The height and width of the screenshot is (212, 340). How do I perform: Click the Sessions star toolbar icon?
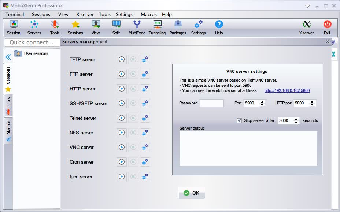click(75, 27)
